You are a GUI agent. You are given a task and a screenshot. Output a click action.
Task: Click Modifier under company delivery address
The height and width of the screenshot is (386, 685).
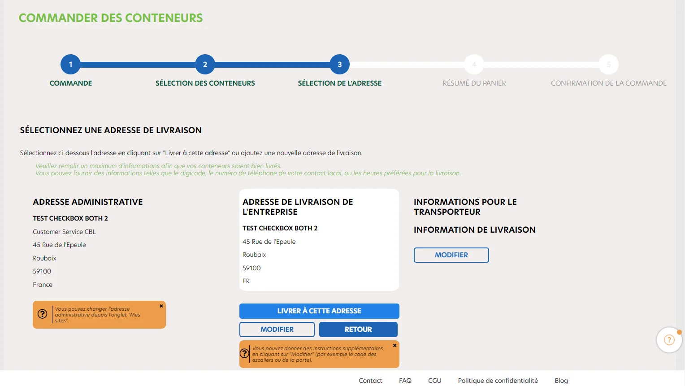coord(277,330)
